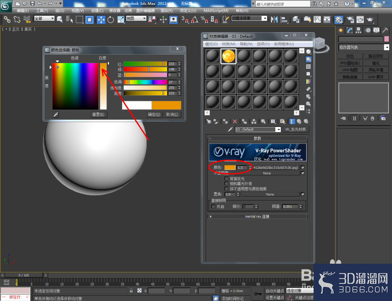Toggle checkbox next to opacity None map
The image size is (392, 301).
(x=303, y=173)
